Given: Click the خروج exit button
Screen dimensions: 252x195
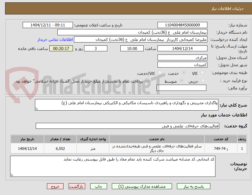Looking at the screenshot, I should [x=55, y=186].
